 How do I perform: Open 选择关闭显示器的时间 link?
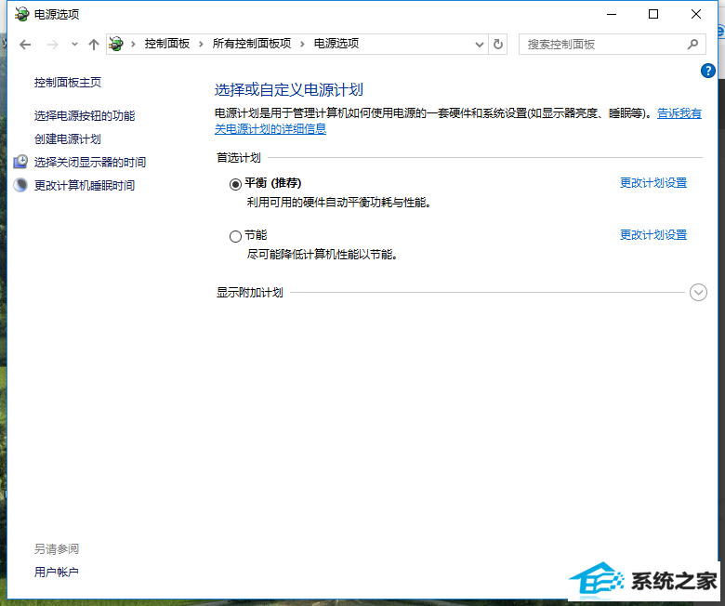tap(90, 163)
